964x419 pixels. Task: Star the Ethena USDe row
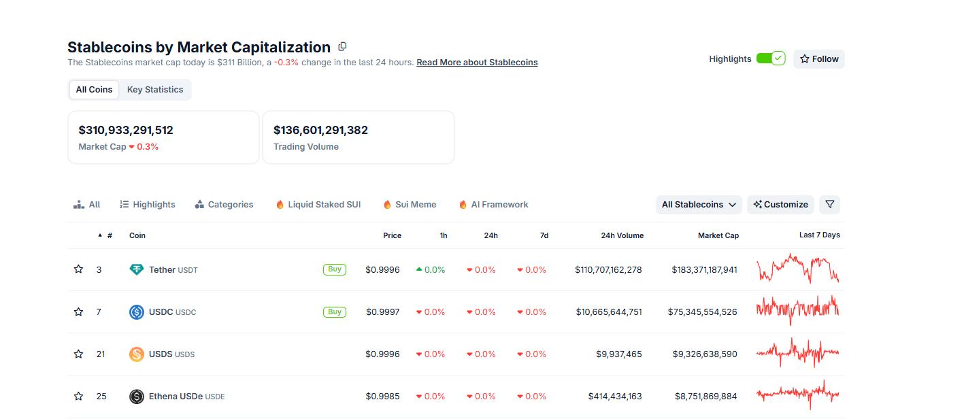(78, 396)
